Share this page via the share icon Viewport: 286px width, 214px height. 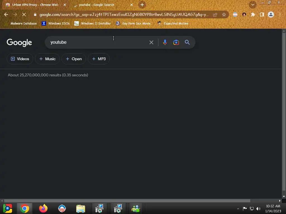coord(215,14)
